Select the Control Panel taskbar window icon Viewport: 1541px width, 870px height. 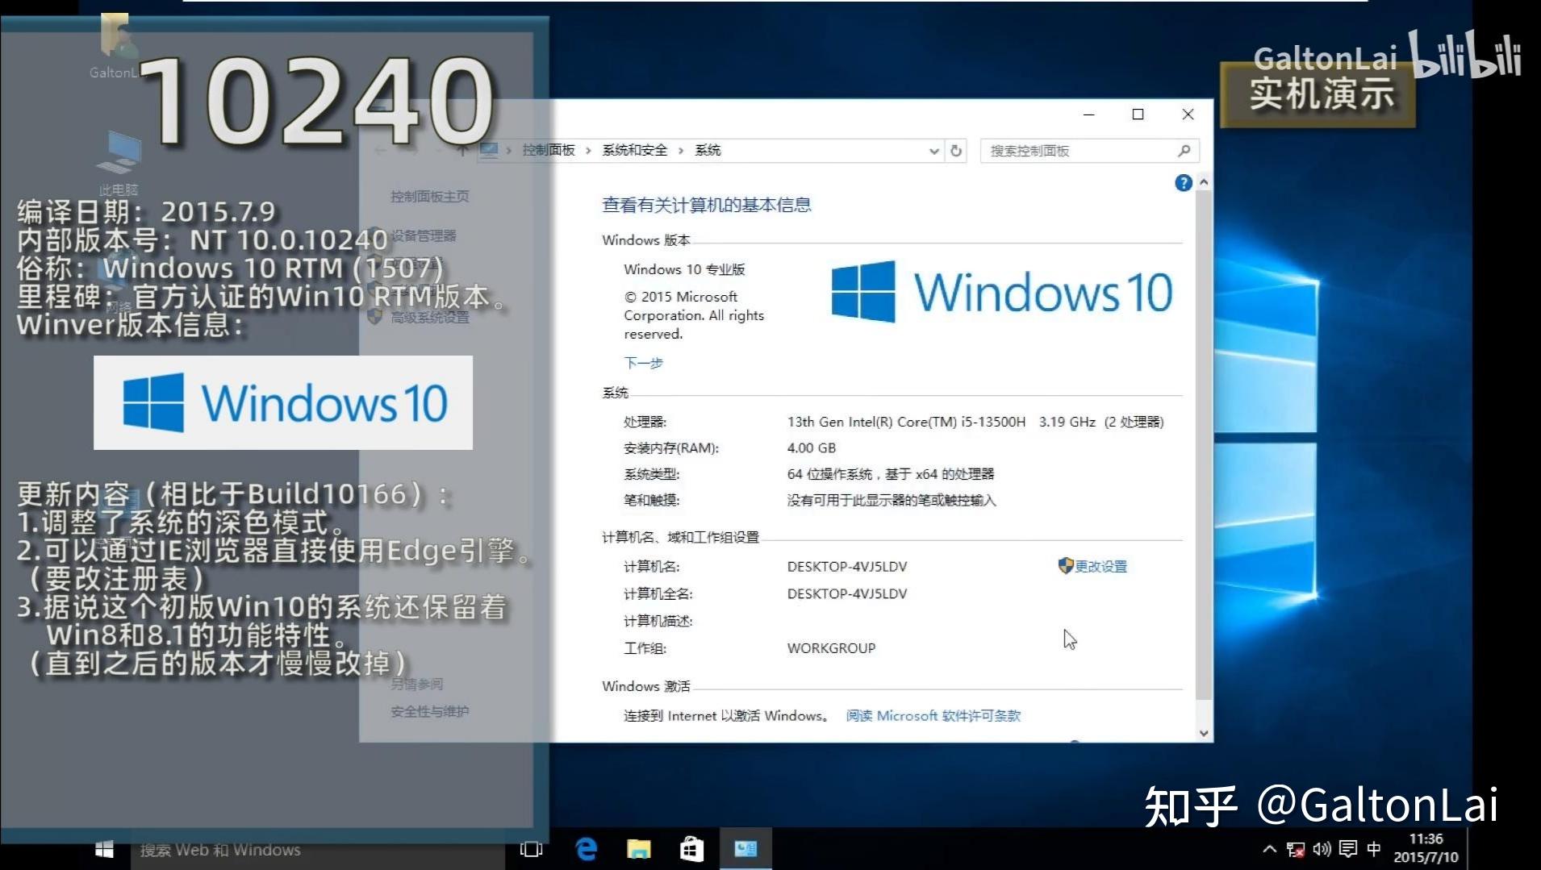tap(745, 848)
